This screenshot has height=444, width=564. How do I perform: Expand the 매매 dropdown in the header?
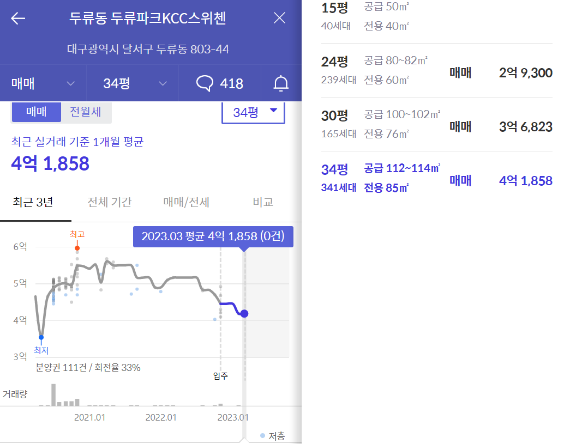(x=43, y=83)
